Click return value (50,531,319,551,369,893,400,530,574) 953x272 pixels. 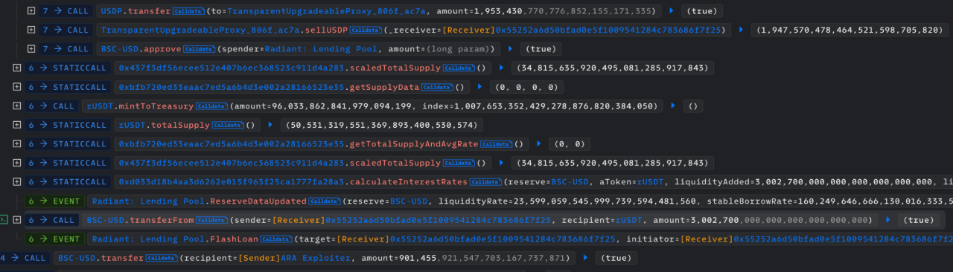(x=381, y=125)
